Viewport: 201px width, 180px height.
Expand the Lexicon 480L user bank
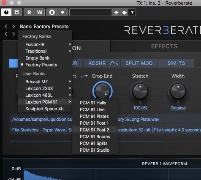coord(45,95)
